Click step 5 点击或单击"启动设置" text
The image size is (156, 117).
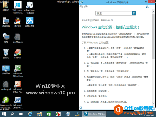pyautogui.click(x=98, y=91)
